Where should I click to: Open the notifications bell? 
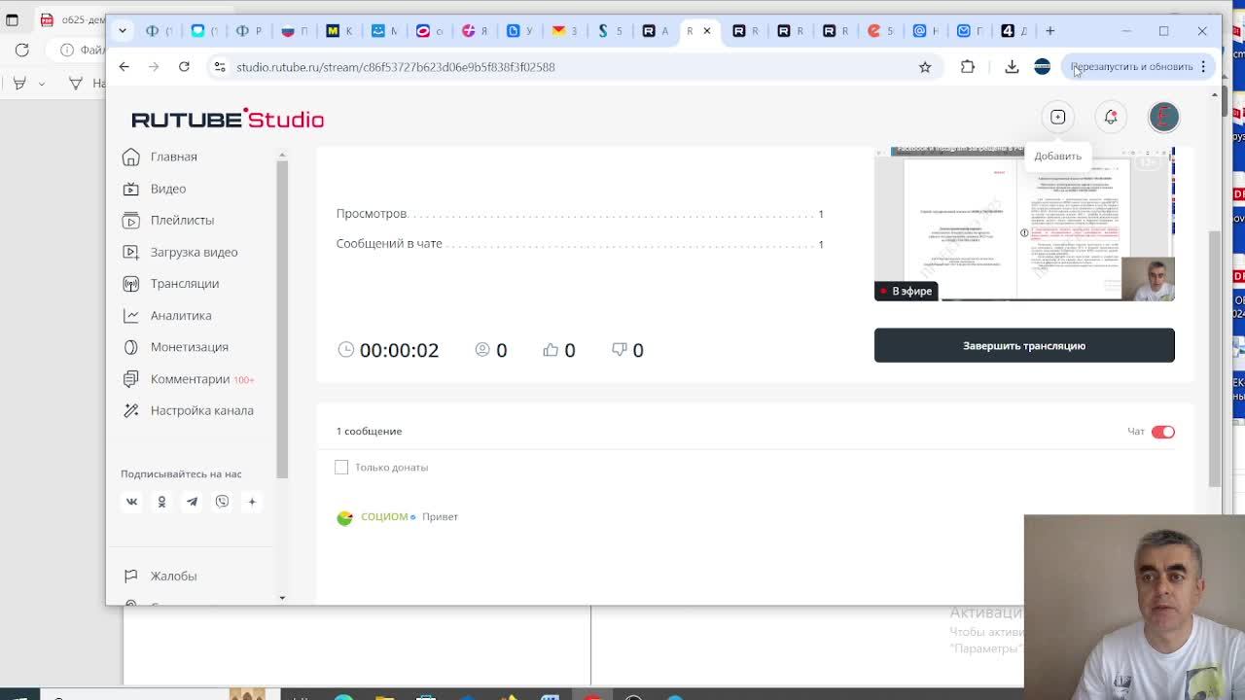1111,117
